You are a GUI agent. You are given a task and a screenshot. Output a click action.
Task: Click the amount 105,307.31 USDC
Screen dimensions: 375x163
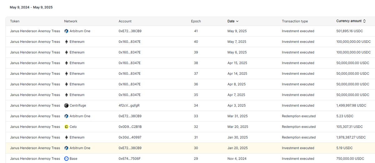click(349, 127)
